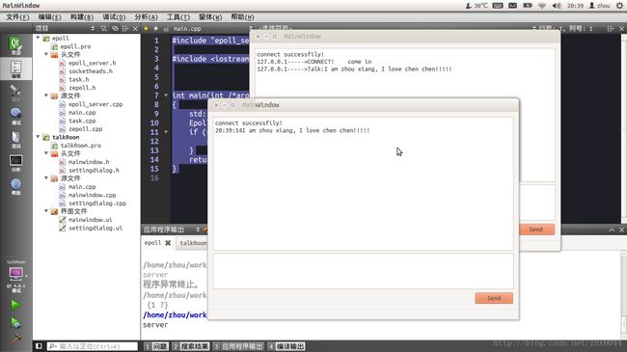Image resolution: width=627 pixels, height=352 pixels.
Task: Switch to the Edit mode icon
Action: [x=15, y=69]
